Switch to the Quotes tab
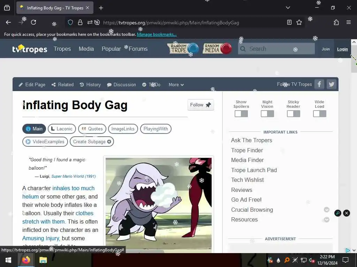This screenshot has height=267, width=357. [92, 129]
